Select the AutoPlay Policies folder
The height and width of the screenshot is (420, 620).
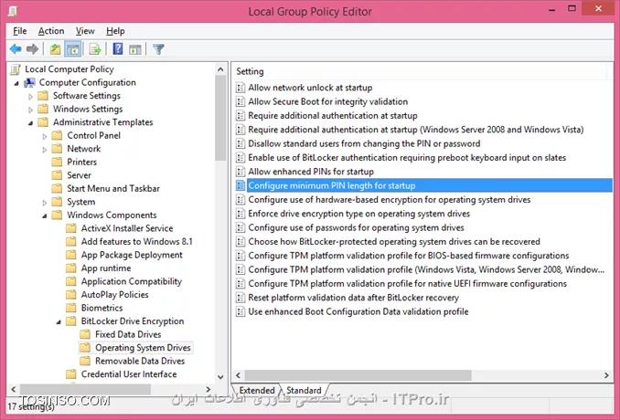(x=114, y=295)
